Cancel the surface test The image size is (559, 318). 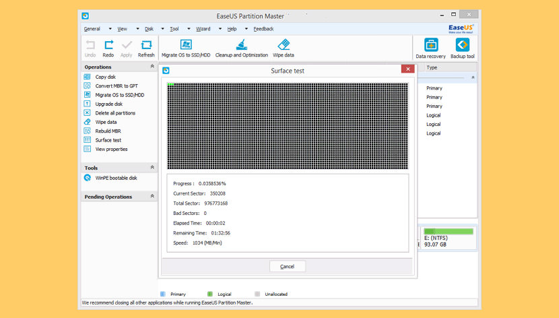click(x=288, y=266)
